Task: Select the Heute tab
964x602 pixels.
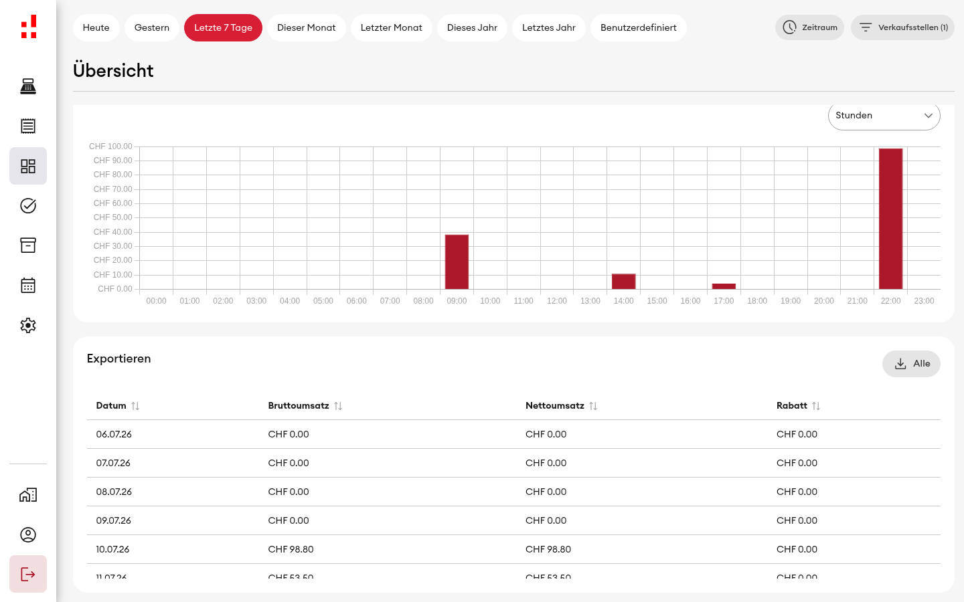Action: [96, 28]
